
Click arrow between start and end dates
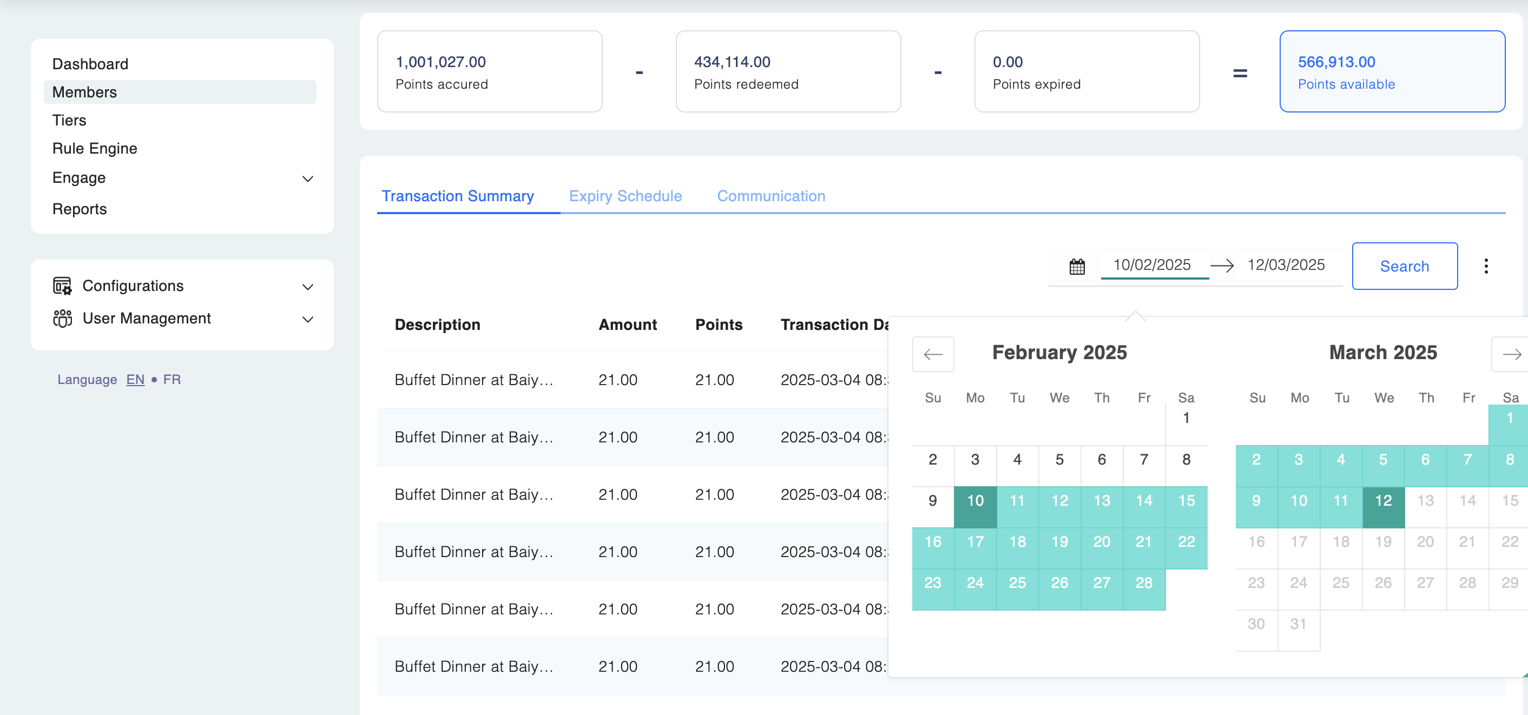(x=1222, y=265)
